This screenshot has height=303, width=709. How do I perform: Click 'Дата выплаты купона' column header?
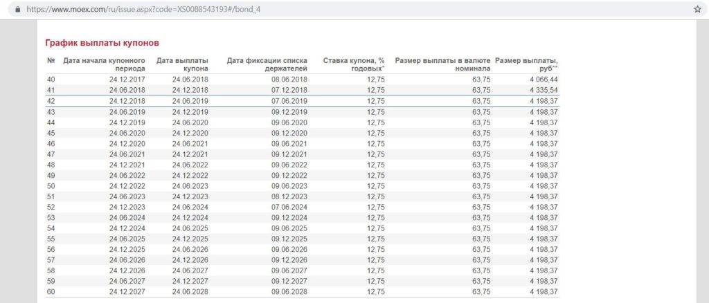pyautogui.click(x=182, y=64)
